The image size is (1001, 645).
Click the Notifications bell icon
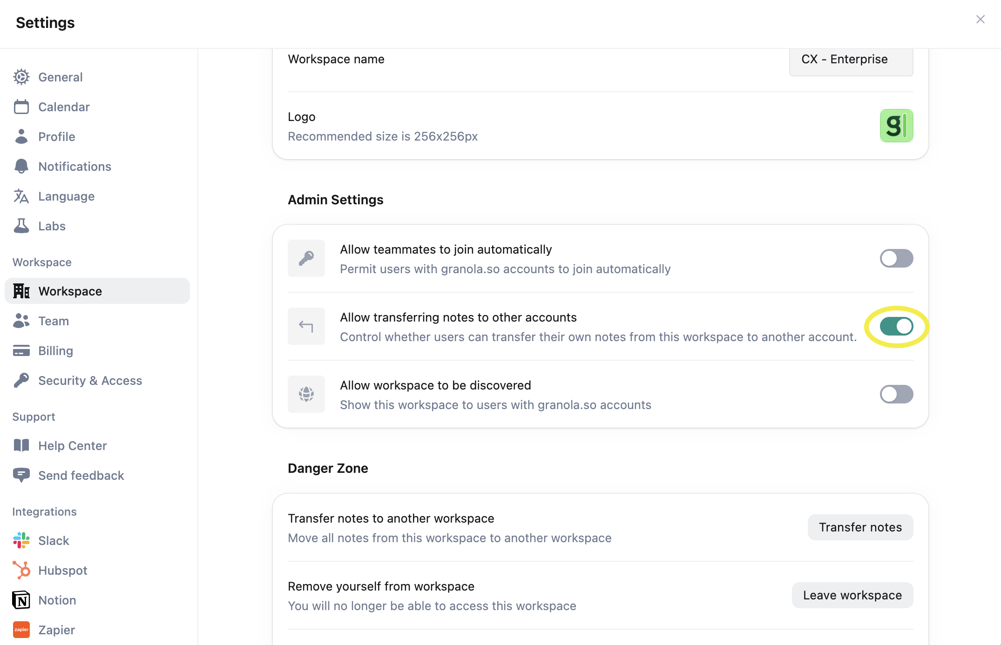[x=21, y=166]
